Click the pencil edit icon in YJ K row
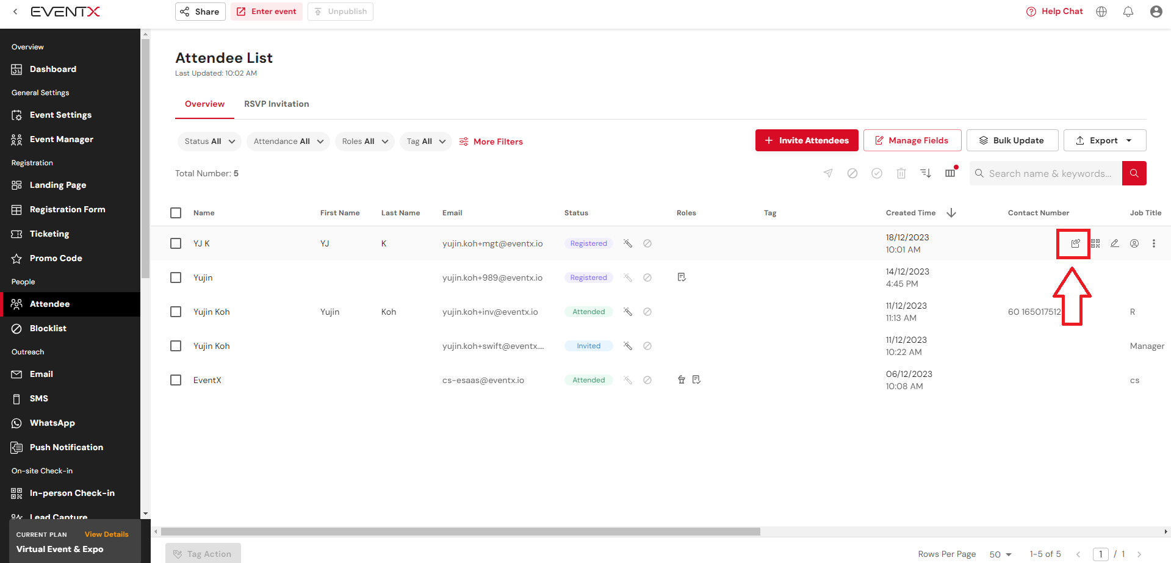 tap(1114, 243)
